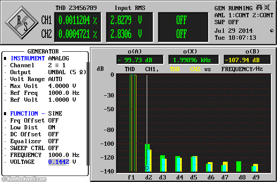Click the highlighted VOLTAGE 0.1442 field

[58, 162]
